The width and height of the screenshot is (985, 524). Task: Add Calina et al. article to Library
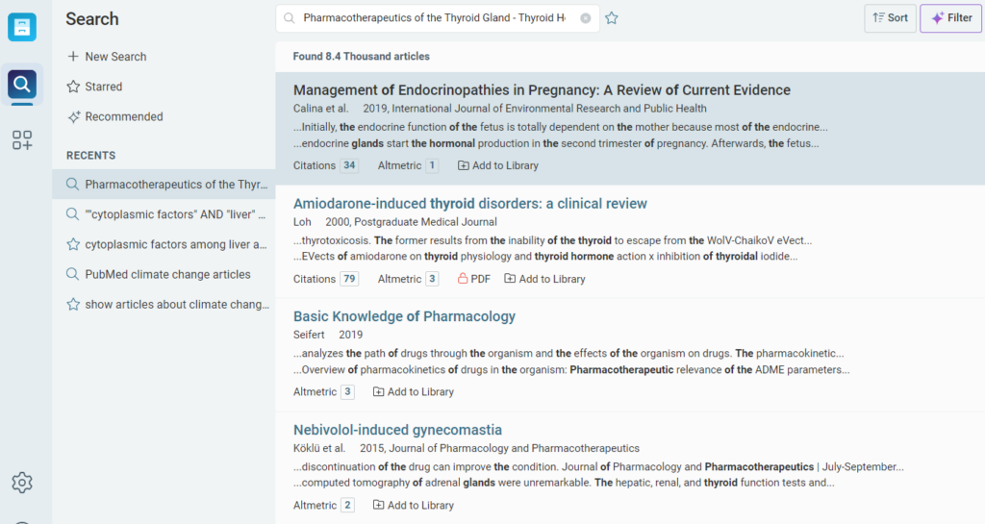click(x=497, y=165)
